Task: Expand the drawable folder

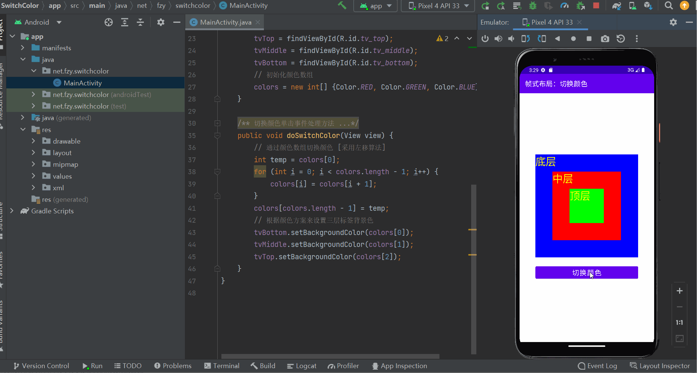Action: pyautogui.click(x=34, y=141)
